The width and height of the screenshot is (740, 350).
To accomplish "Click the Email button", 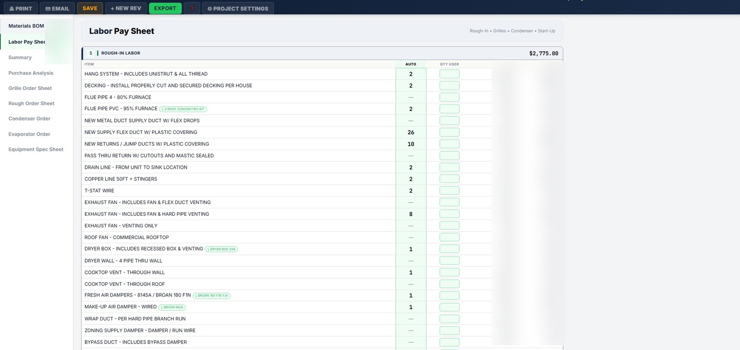I will (57, 8).
